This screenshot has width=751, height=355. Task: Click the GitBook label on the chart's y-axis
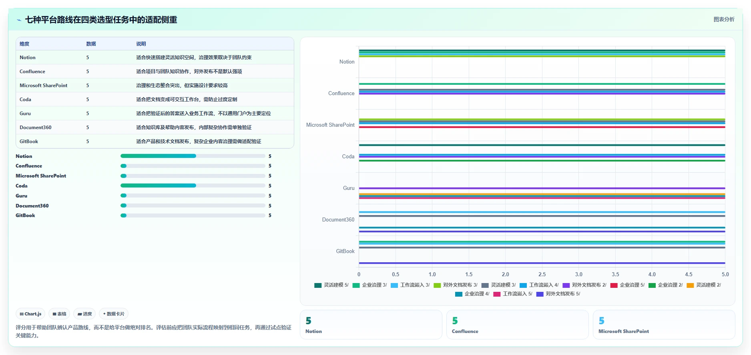[345, 251]
